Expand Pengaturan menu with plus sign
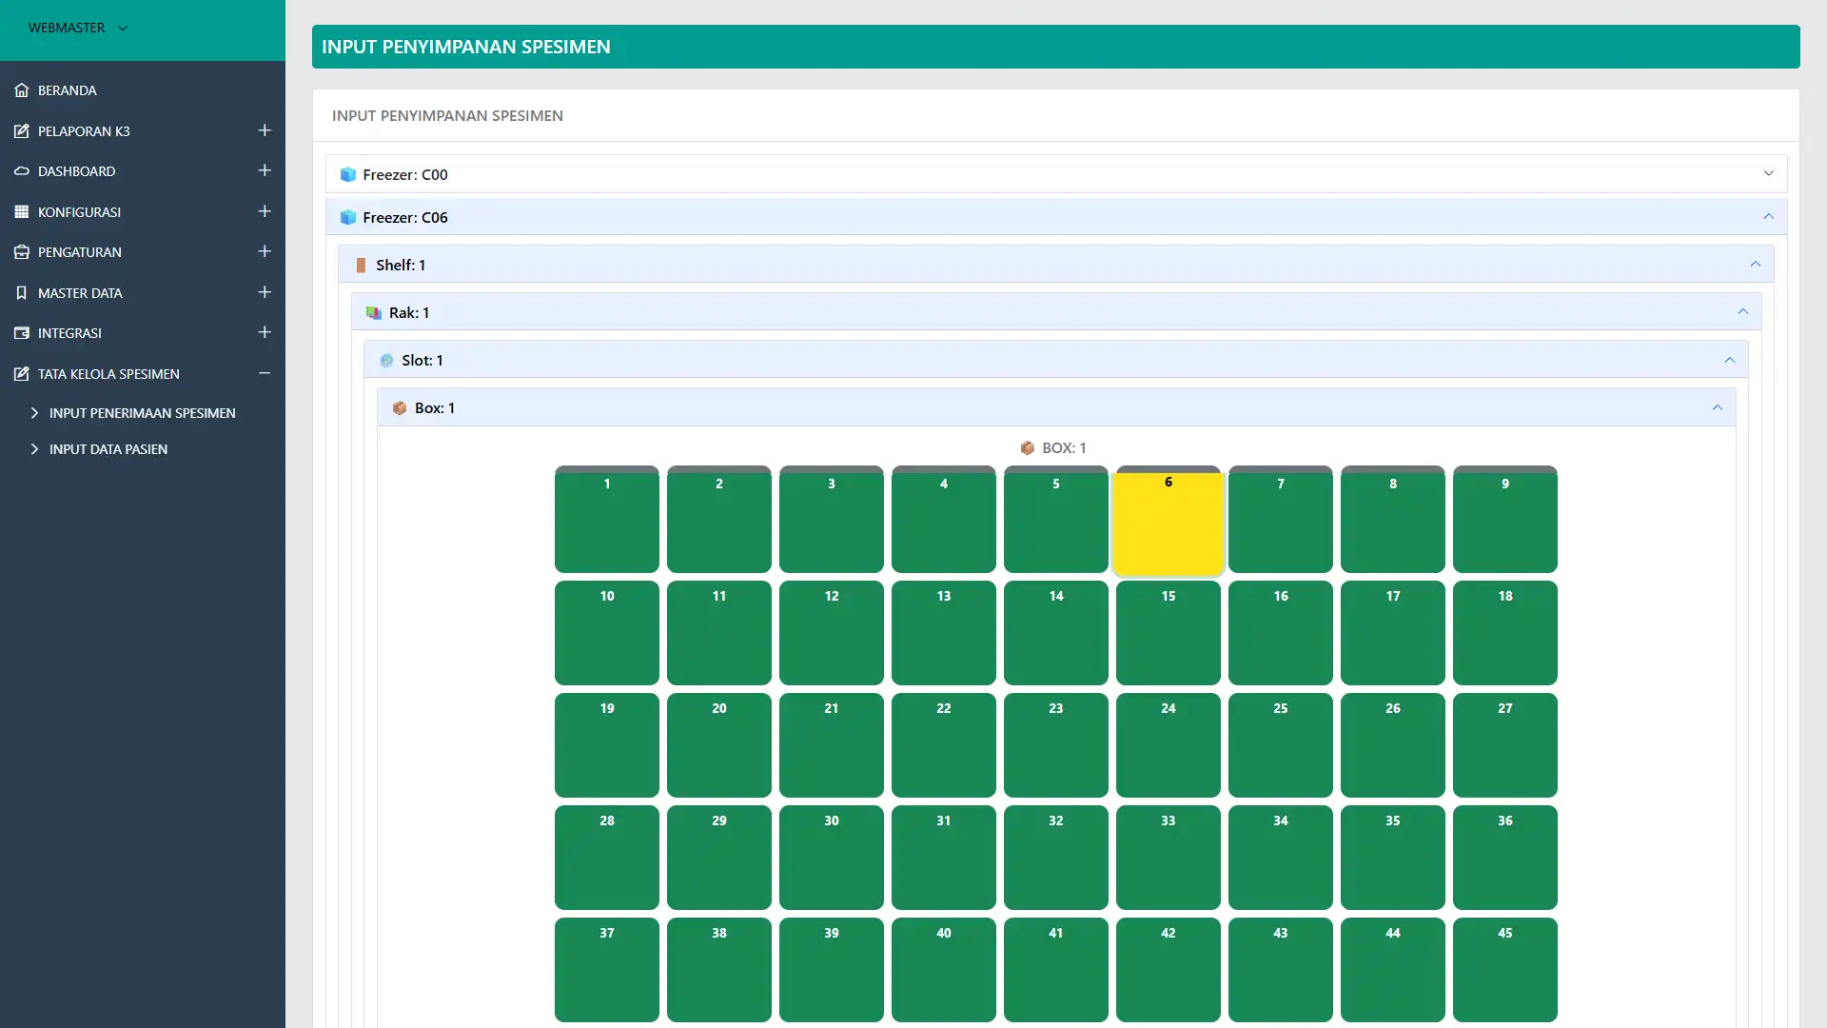Viewport: 1827px width, 1028px height. 265,251
